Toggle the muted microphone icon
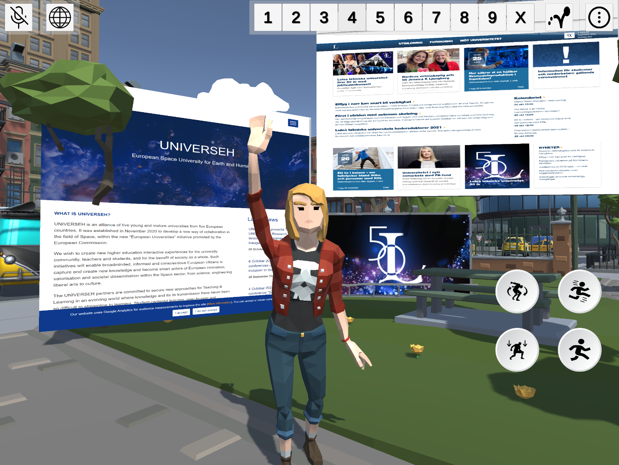Screen dimensions: 619x465 pos(19,17)
